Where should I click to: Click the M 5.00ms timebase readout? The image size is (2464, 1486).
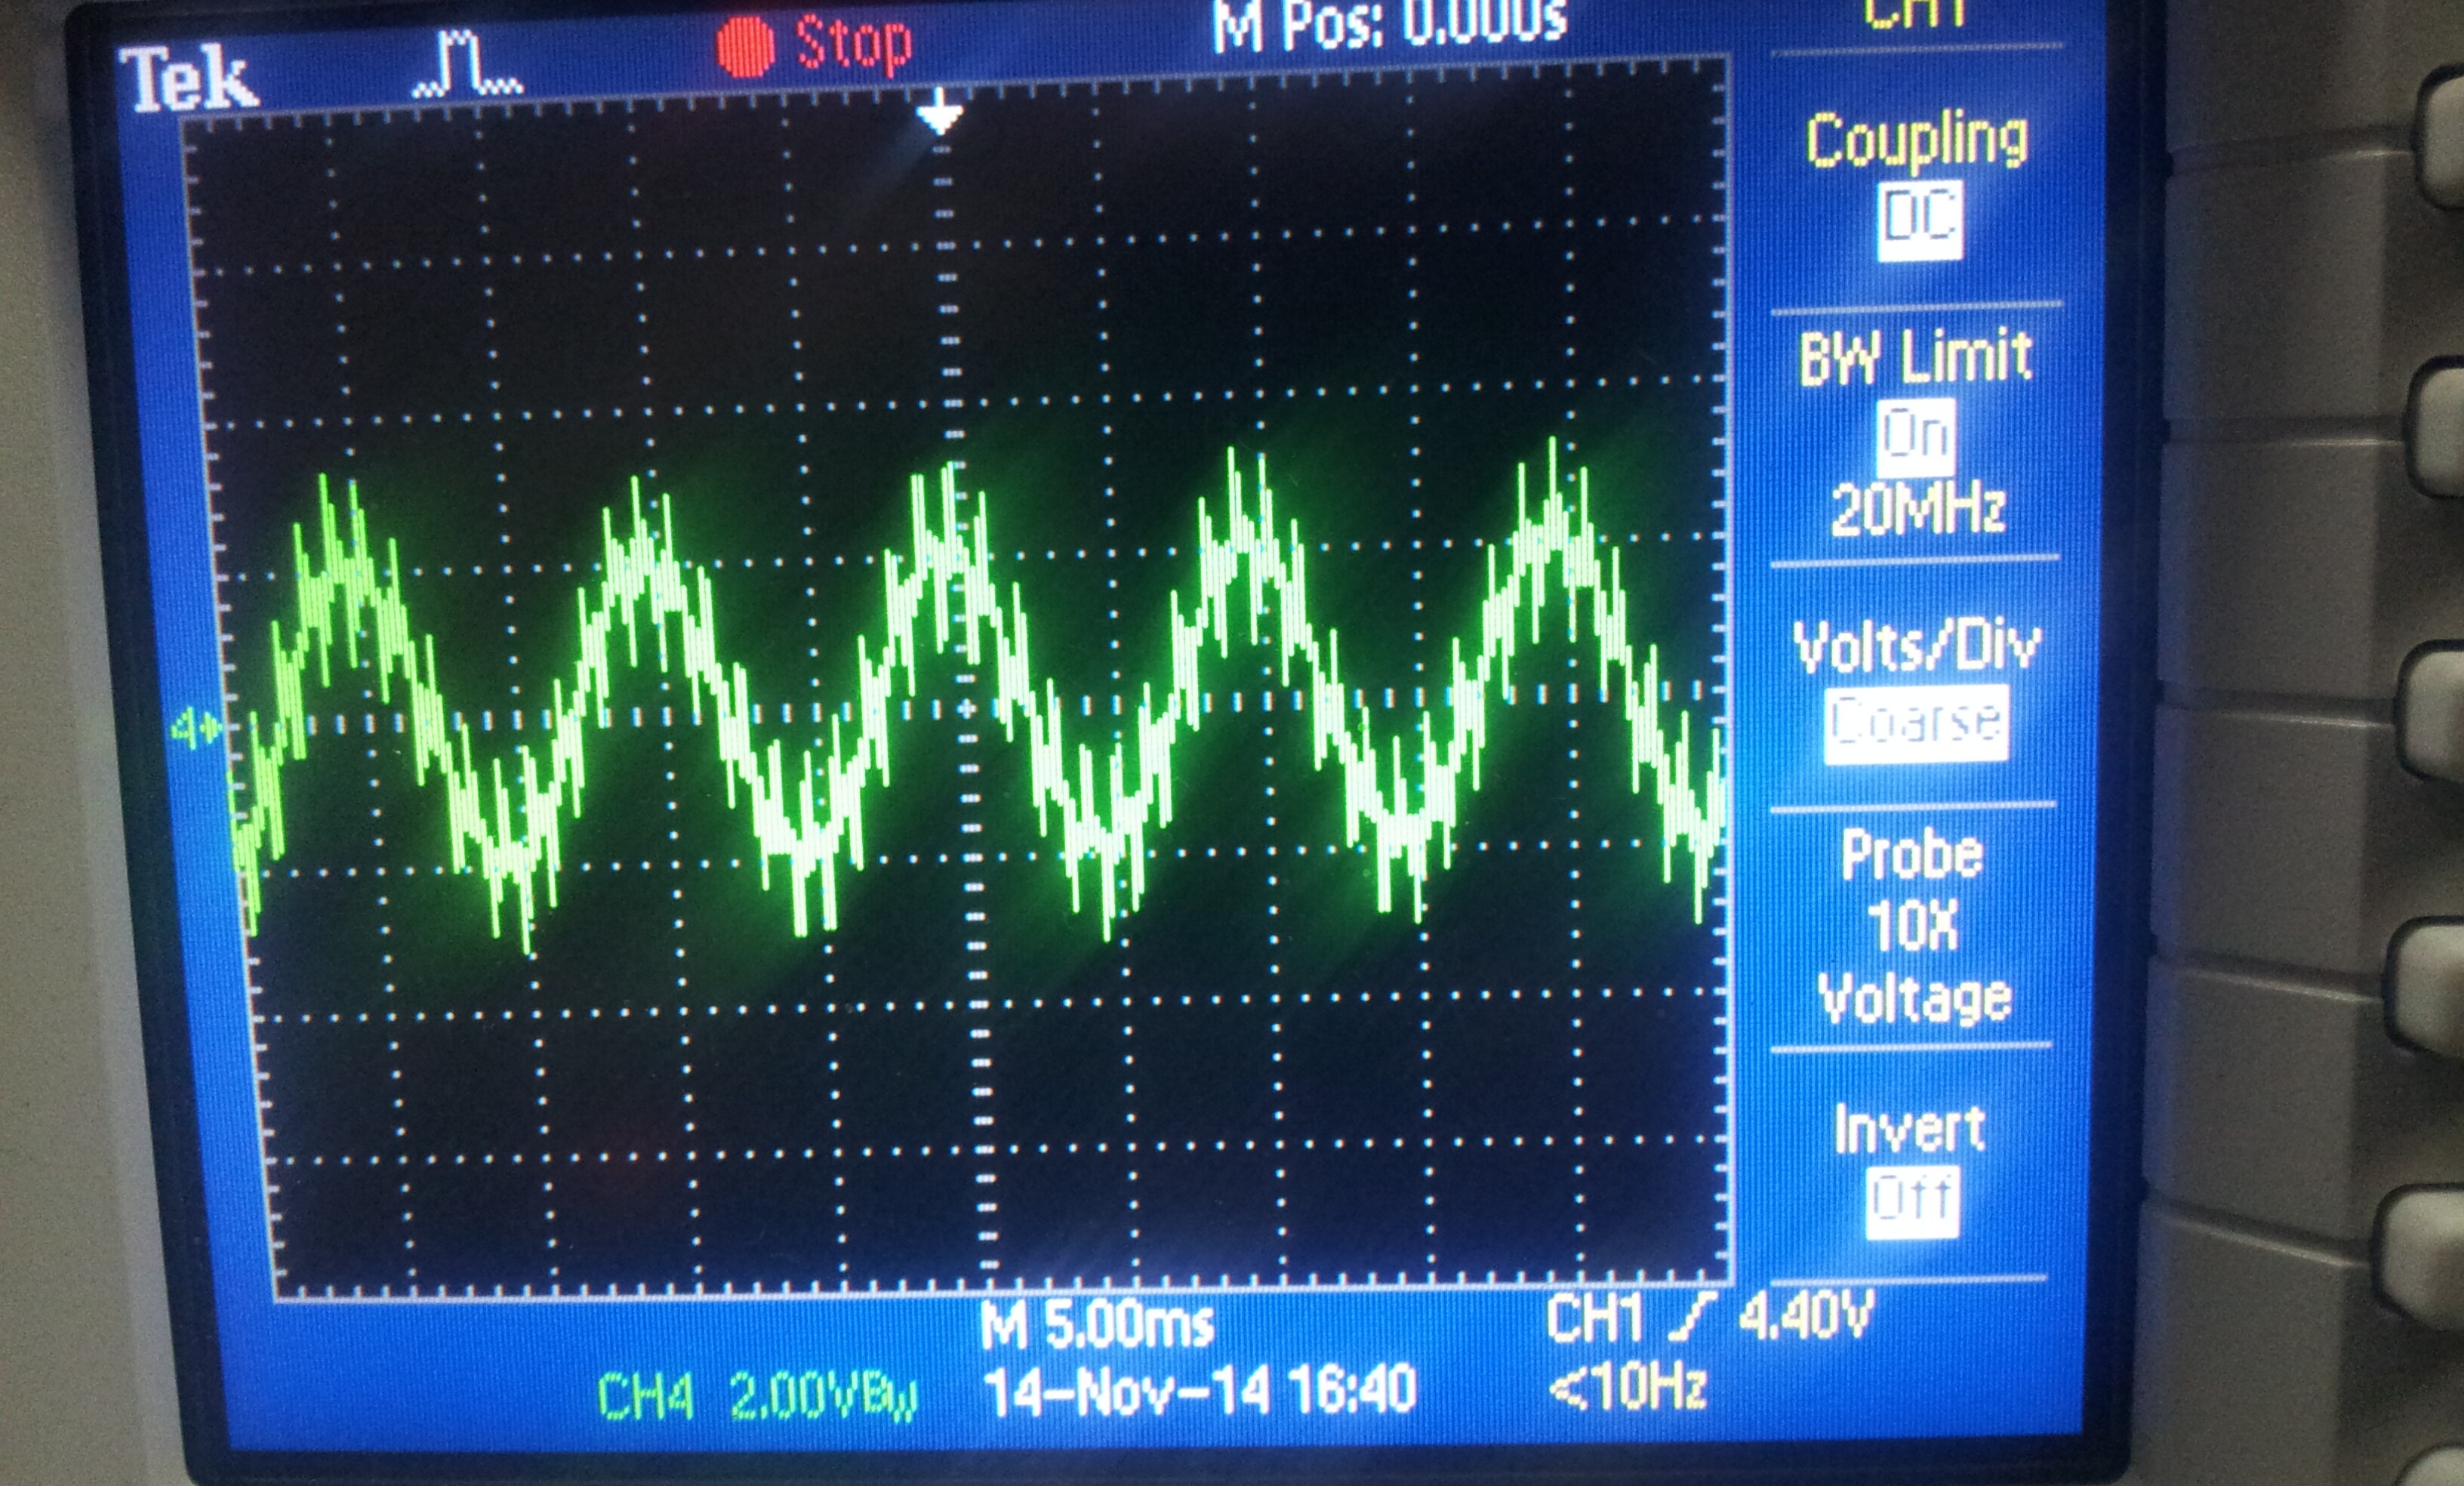[x=1097, y=1324]
